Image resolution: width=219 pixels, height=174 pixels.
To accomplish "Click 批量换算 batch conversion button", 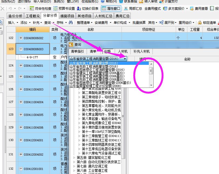I will 139,22.
